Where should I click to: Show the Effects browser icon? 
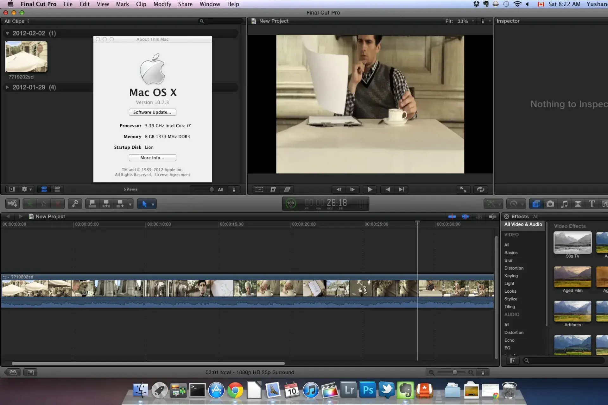click(x=536, y=204)
